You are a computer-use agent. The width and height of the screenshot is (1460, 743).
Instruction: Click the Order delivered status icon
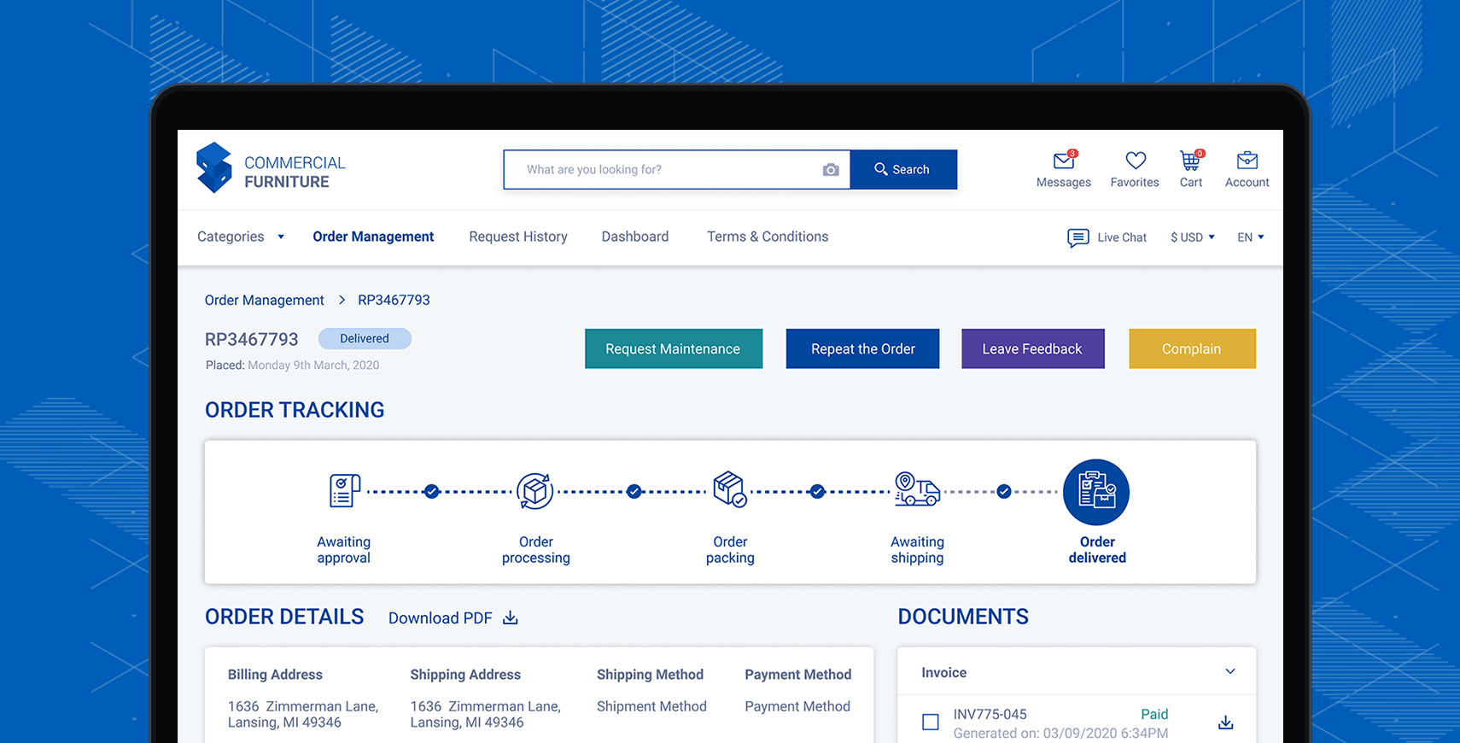click(x=1096, y=492)
